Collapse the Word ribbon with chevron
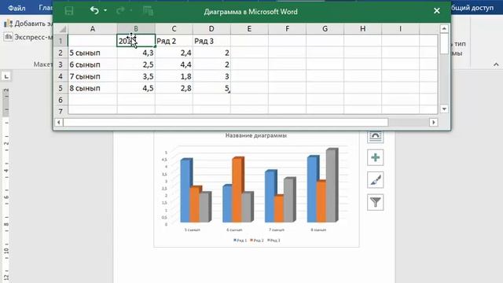 tap(496, 64)
